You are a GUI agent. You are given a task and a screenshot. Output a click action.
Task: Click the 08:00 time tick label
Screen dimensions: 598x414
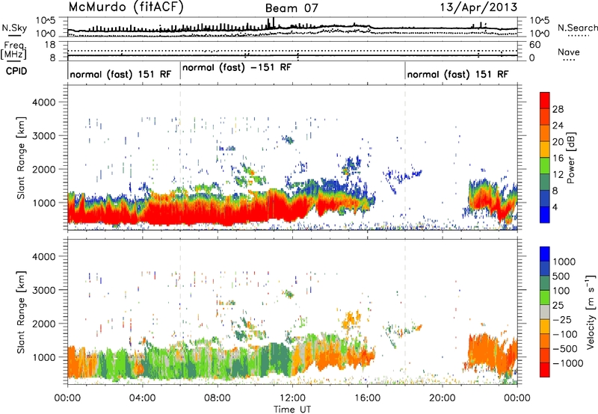click(218, 398)
